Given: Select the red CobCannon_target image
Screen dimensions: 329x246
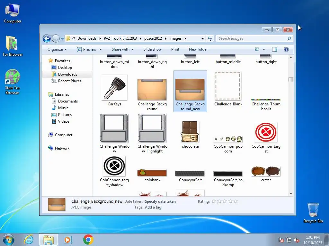Looking at the screenshot, I should click(x=266, y=137).
